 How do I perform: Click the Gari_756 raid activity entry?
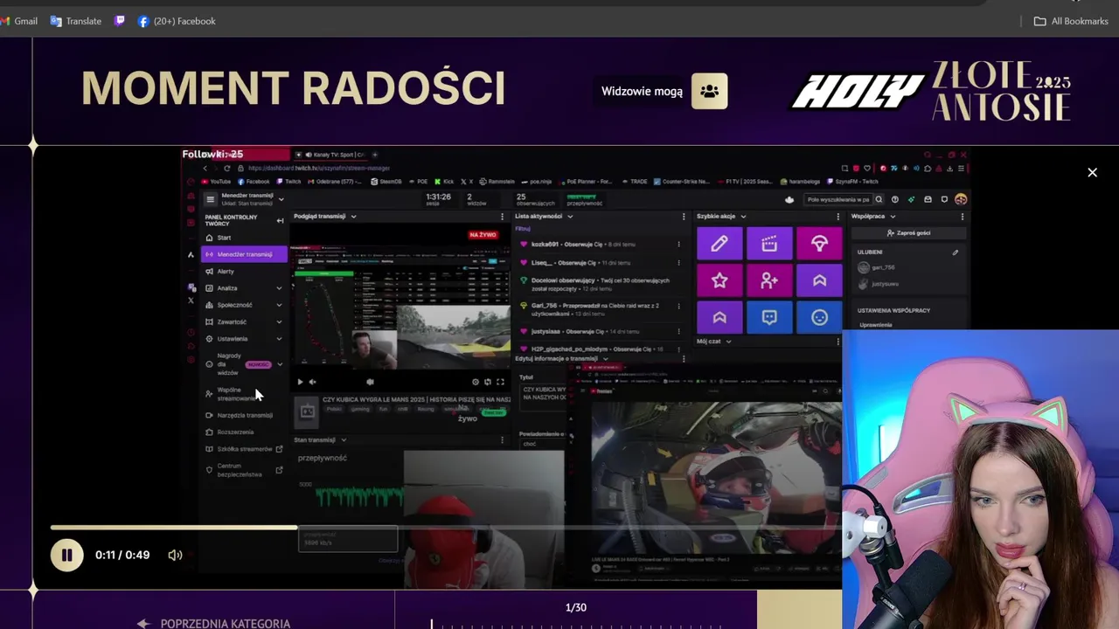pos(594,309)
